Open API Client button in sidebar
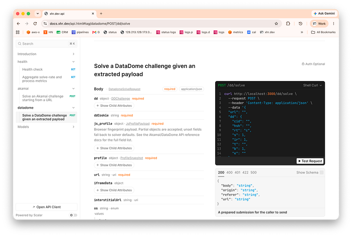The image size is (352, 237). (x=47, y=207)
